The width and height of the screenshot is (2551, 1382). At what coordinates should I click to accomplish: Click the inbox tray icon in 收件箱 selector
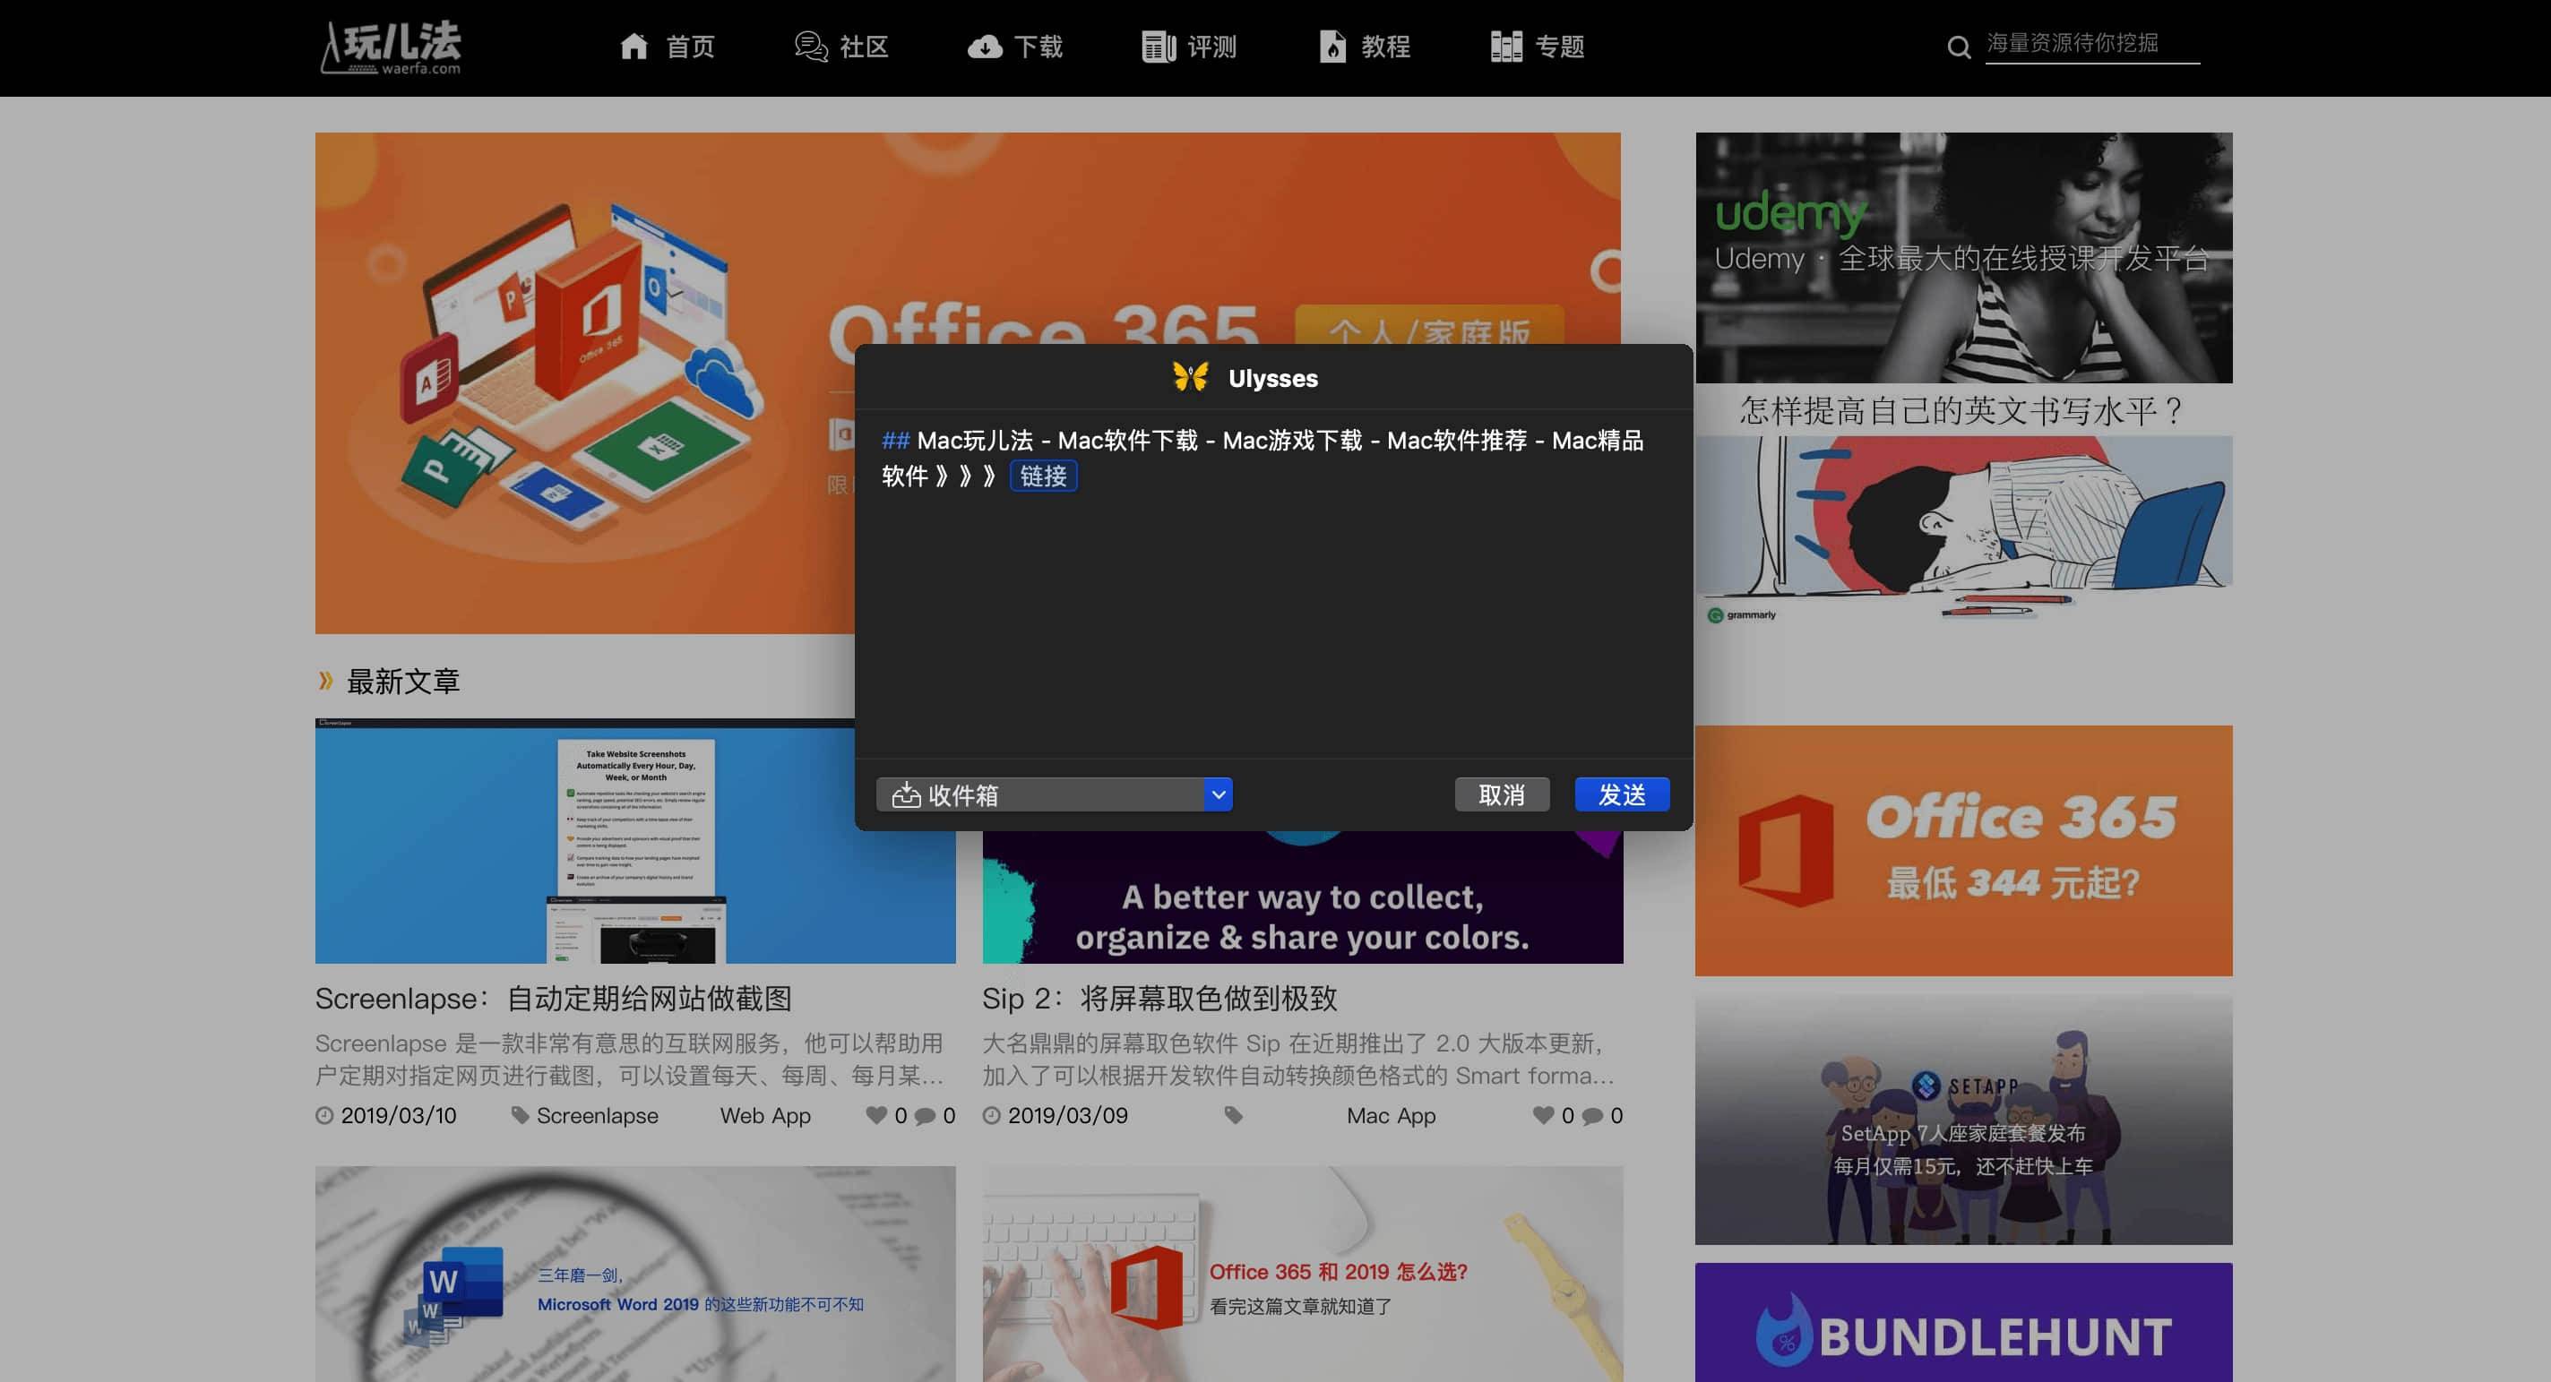[x=906, y=795]
